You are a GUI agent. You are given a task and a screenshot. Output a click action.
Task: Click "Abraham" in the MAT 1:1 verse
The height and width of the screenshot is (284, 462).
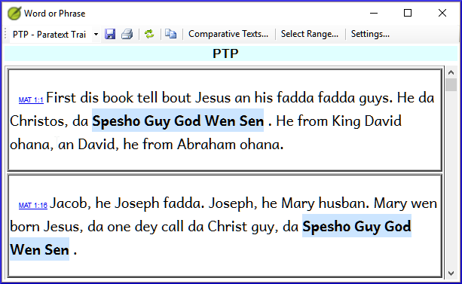click(207, 145)
